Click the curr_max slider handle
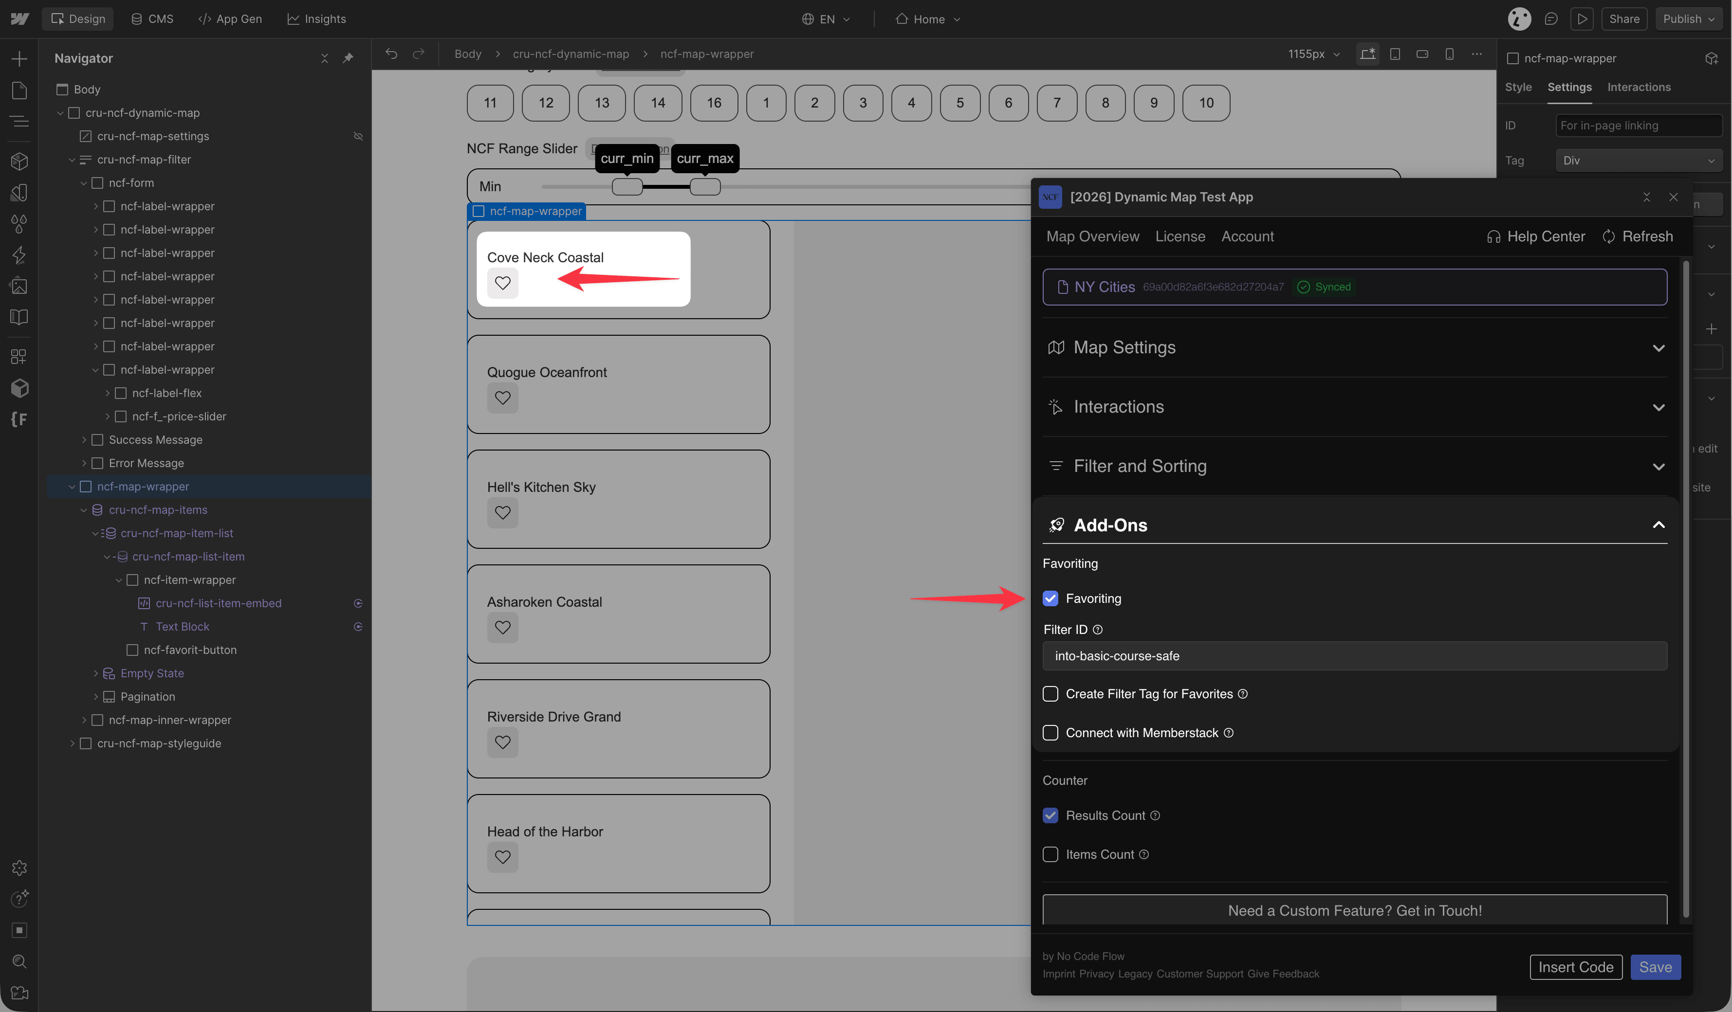The image size is (1732, 1012). click(705, 187)
